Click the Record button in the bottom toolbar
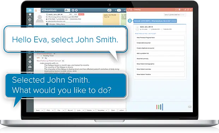The width and height of the screenshot is (219, 133). pyautogui.click(x=70, y=110)
